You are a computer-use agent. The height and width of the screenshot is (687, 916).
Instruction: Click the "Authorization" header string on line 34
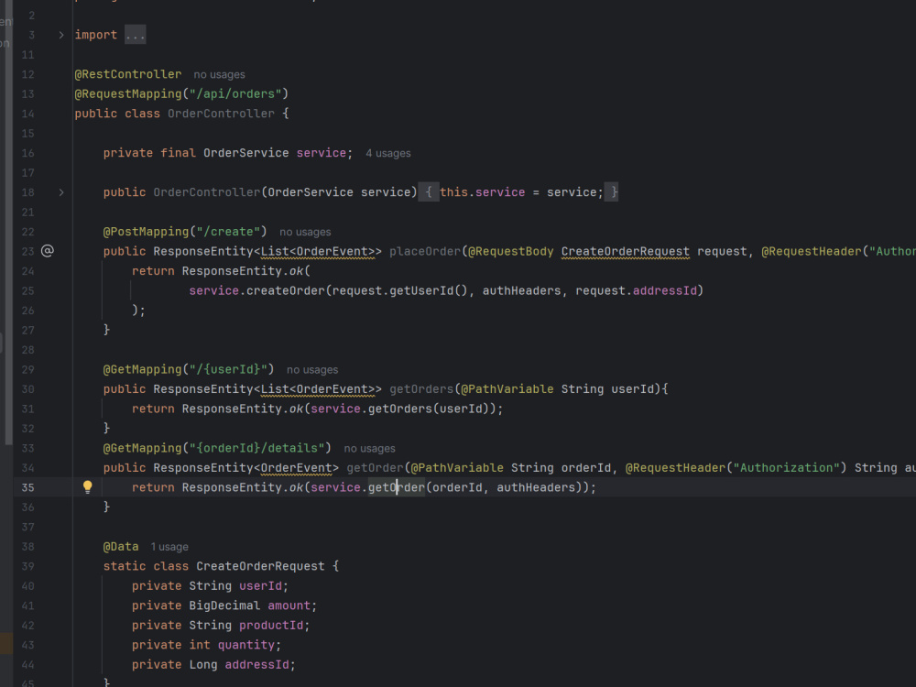786,468
